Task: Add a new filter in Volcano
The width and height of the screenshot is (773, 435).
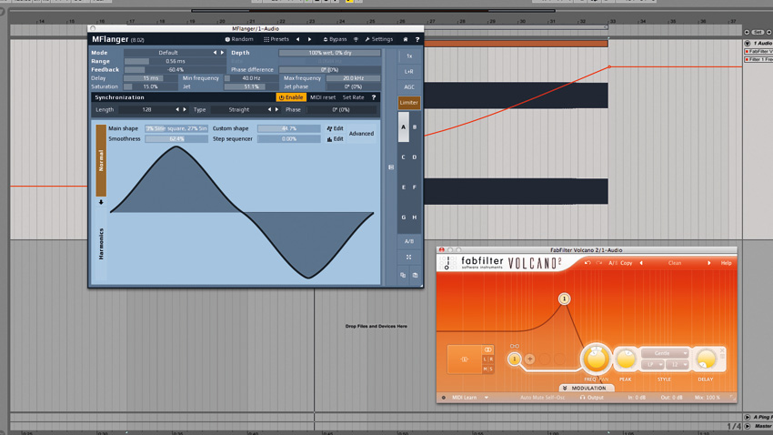Action: tap(529, 359)
